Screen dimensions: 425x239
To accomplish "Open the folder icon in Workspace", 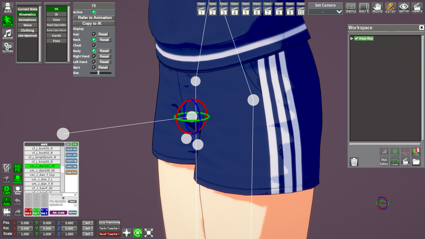I will [x=416, y=162].
